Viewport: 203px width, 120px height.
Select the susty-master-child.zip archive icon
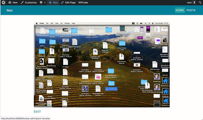(122, 57)
